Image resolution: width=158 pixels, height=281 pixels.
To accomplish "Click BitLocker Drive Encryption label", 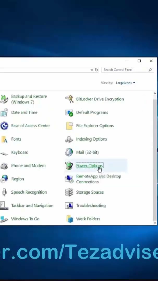I will tap(100, 99).
